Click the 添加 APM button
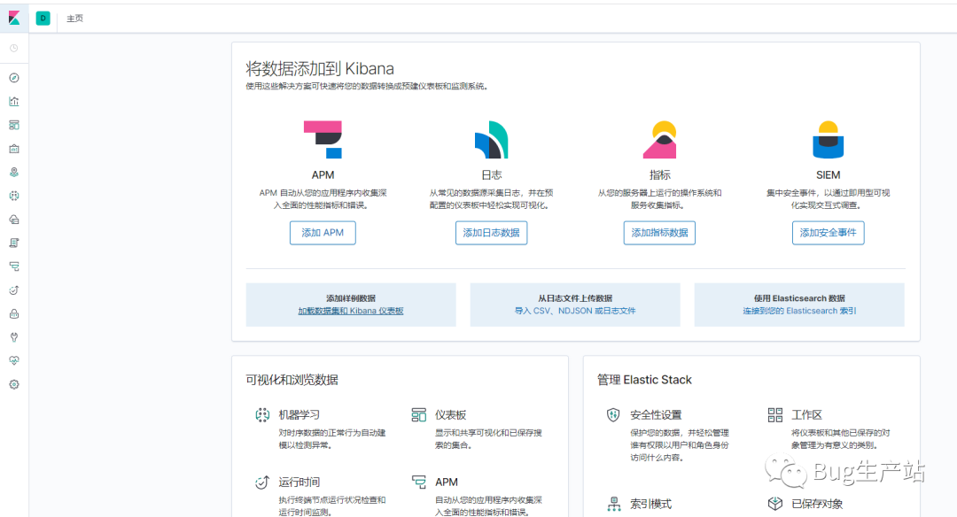 pyautogui.click(x=323, y=233)
